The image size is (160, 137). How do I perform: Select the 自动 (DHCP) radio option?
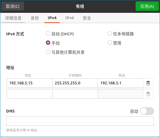(48, 34)
